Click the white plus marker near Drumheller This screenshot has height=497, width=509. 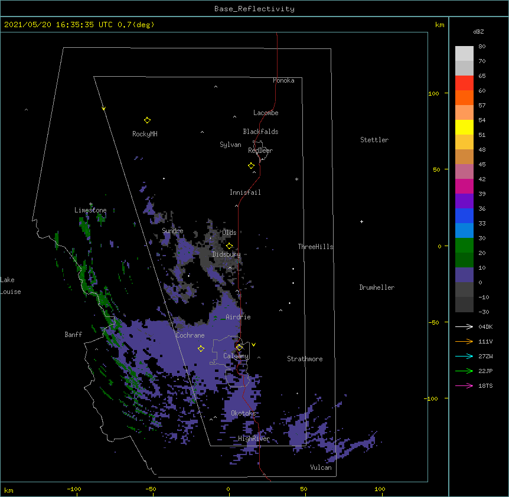[x=361, y=221]
